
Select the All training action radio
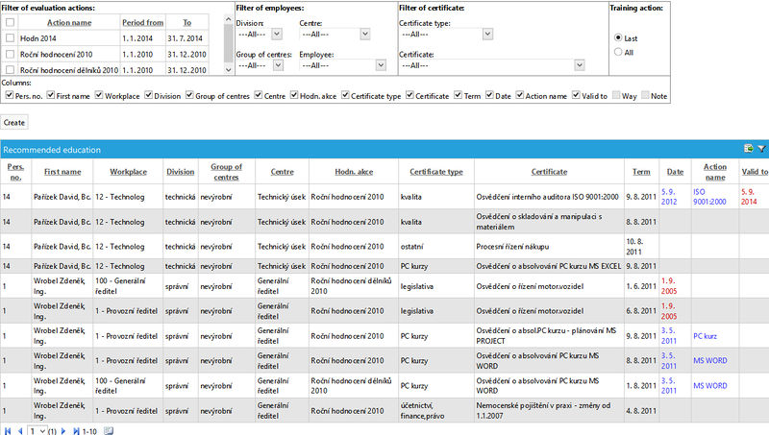(618, 52)
